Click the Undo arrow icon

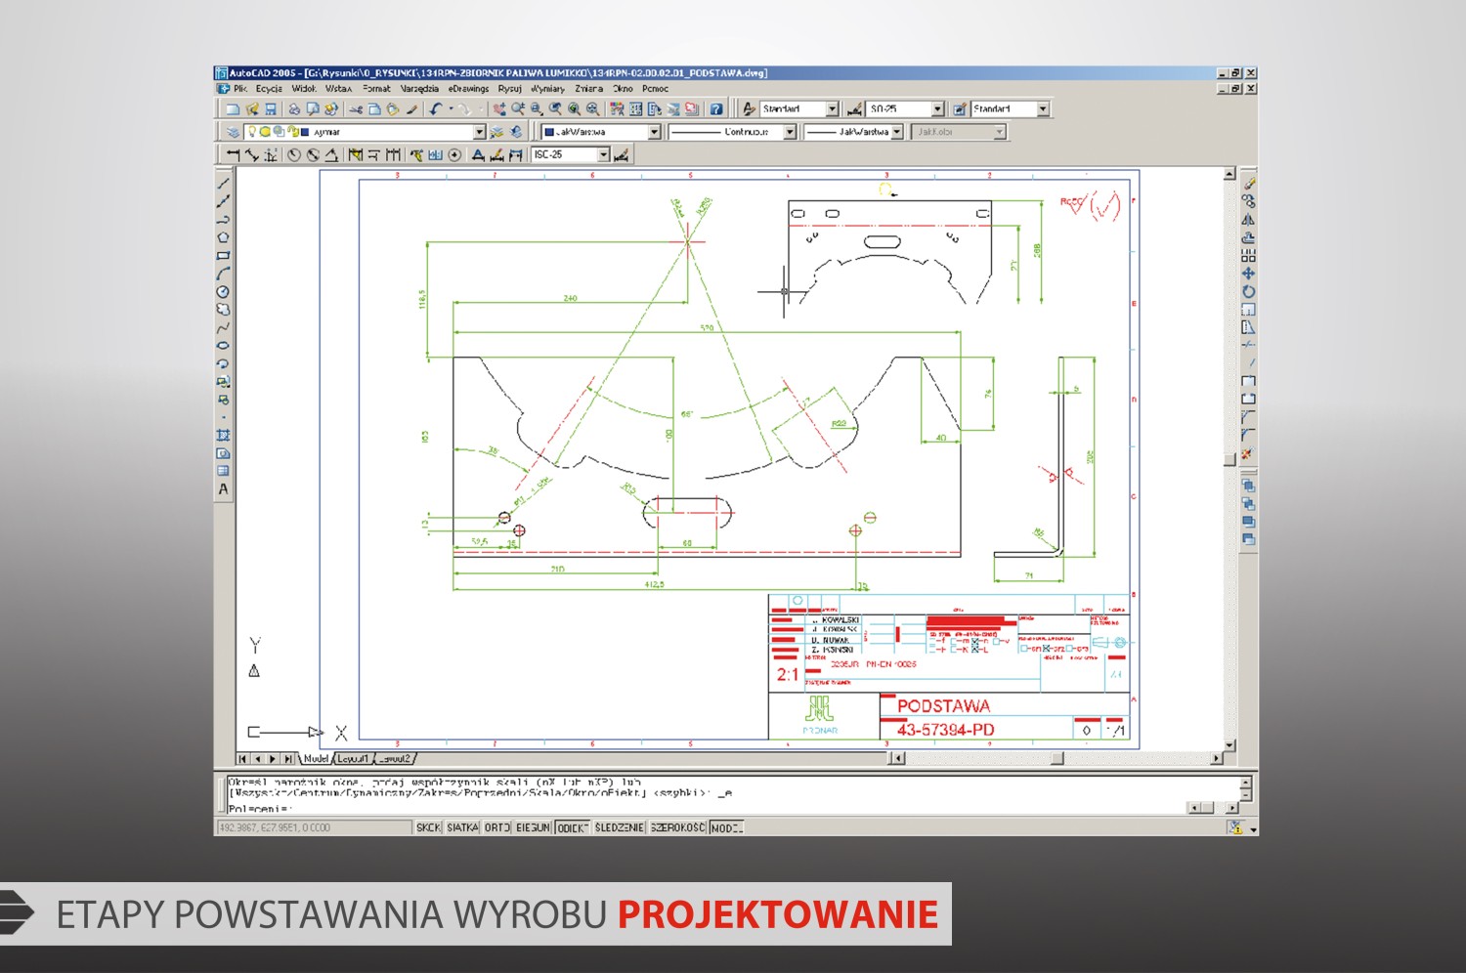coord(436,109)
